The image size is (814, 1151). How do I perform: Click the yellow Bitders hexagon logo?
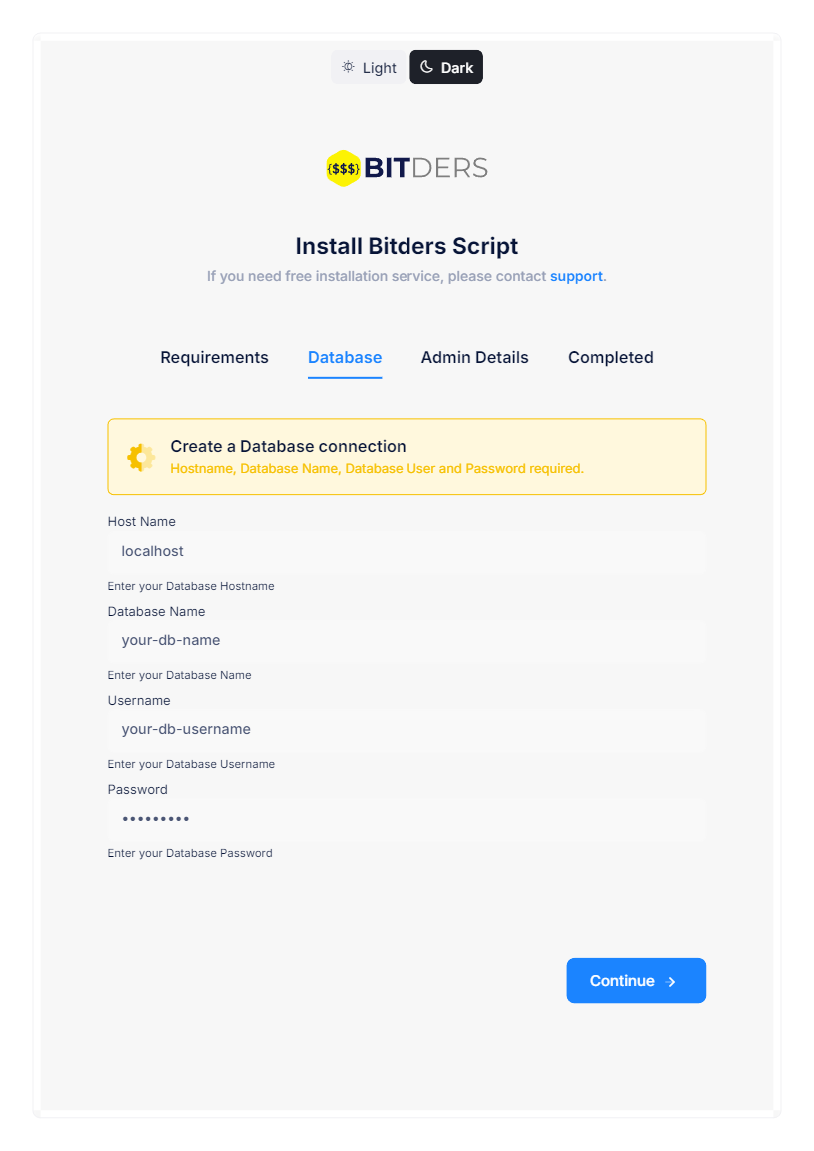344,168
